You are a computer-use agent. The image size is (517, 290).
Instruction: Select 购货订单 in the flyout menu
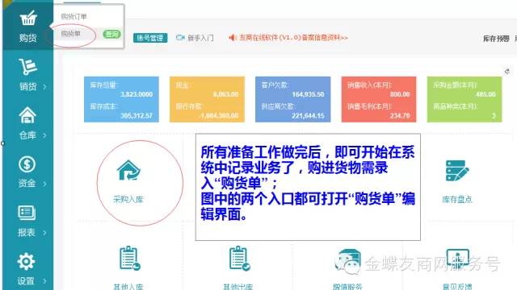click(x=74, y=16)
